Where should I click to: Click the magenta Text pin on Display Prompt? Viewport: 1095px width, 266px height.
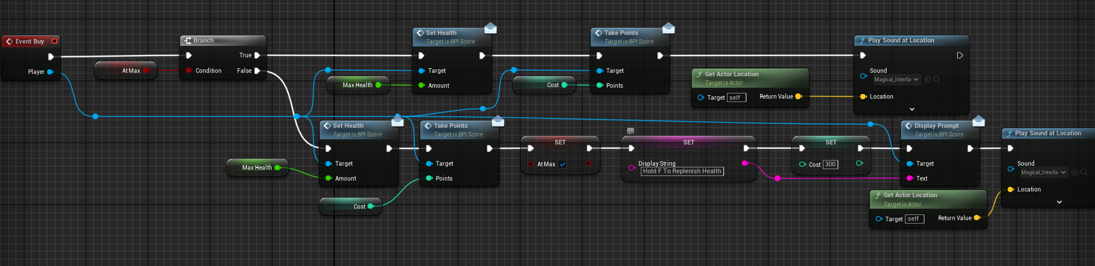pos(910,178)
